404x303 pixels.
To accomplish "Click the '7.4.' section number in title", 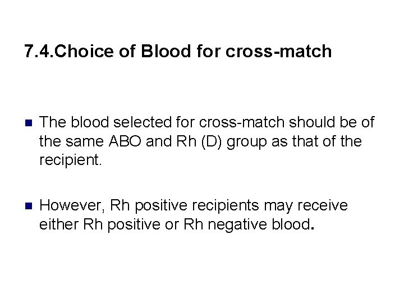I will coord(39,50).
